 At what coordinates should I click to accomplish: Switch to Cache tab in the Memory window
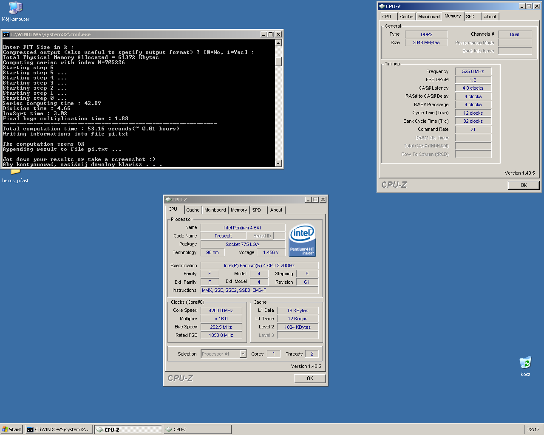pos(406,17)
